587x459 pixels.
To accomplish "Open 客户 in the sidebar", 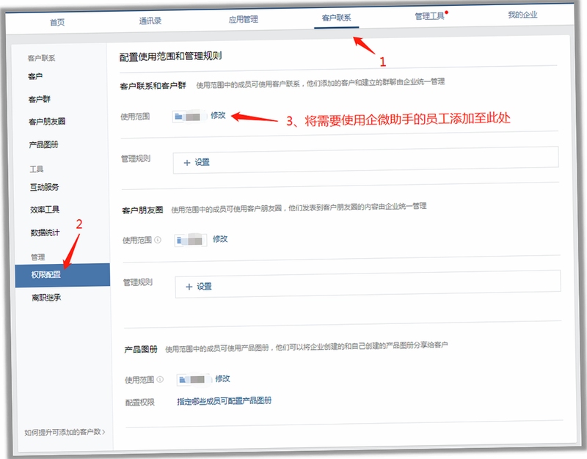I will click(35, 76).
